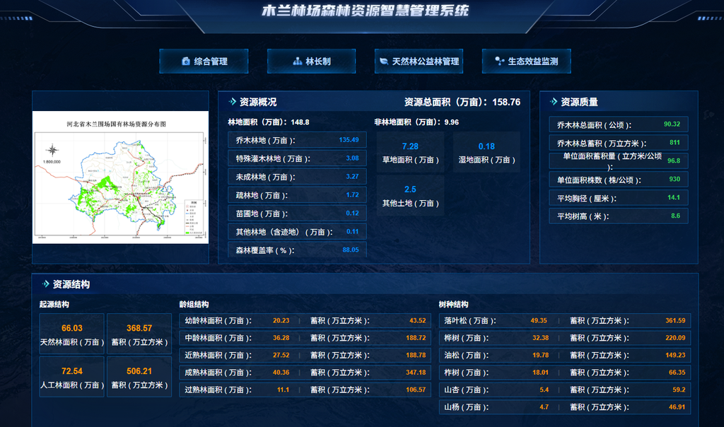Viewport: 724px width, 427px height.
Task: Click the arrow icon beside 资源结构
Action: 46,284
